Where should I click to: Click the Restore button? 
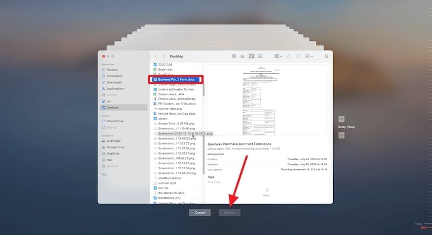pyautogui.click(x=230, y=212)
